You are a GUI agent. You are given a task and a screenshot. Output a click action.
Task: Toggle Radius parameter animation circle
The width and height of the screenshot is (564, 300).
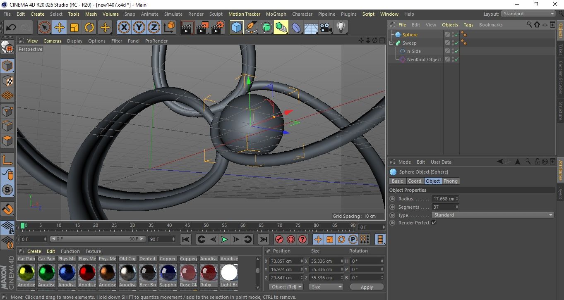click(393, 199)
